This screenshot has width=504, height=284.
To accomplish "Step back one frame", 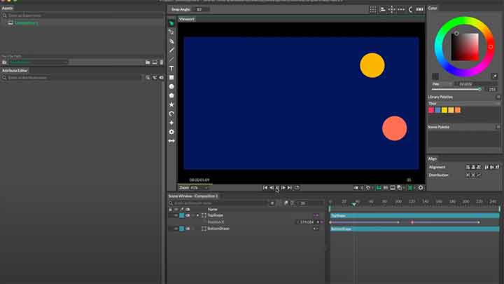I will (x=272, y=188).
